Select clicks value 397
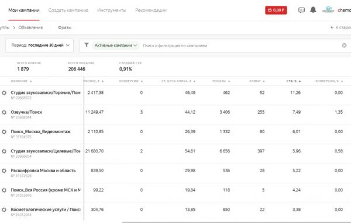This screenshot has height=223, width=351. [261, 151]
